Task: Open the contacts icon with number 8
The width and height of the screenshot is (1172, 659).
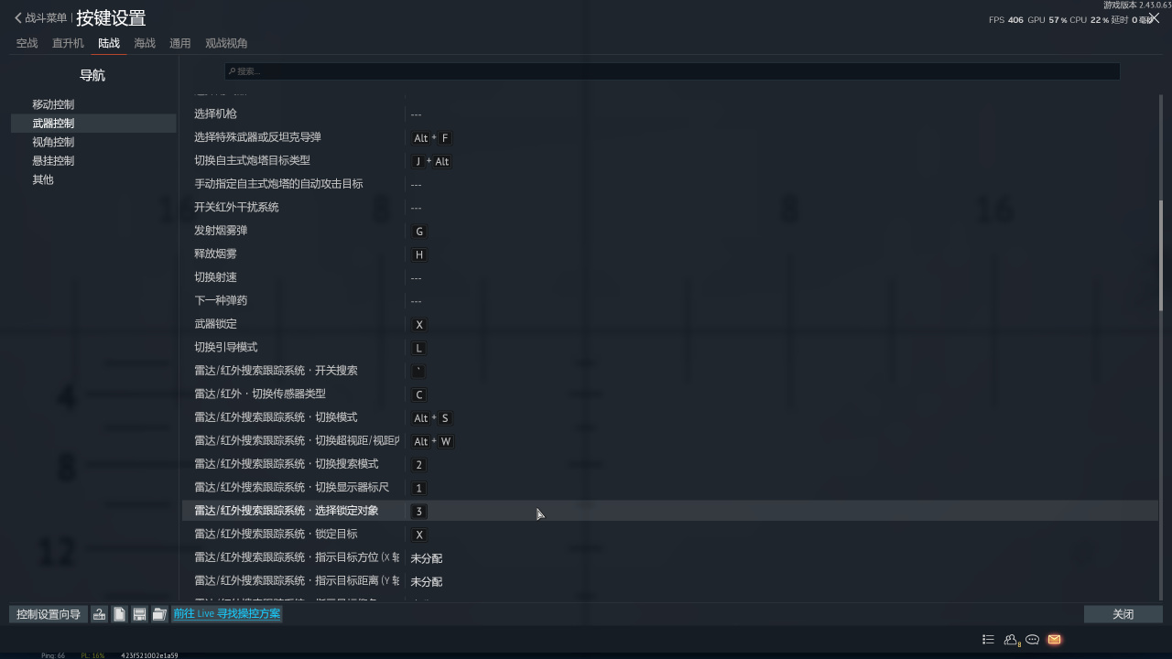Action: point(1012,640)
